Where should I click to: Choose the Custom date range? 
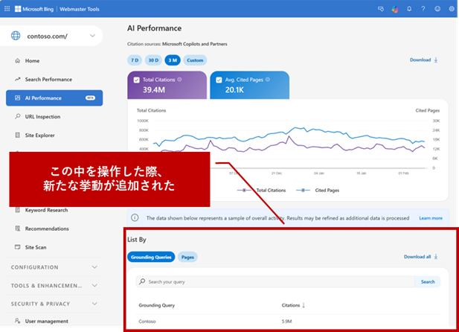pos(195,60)
